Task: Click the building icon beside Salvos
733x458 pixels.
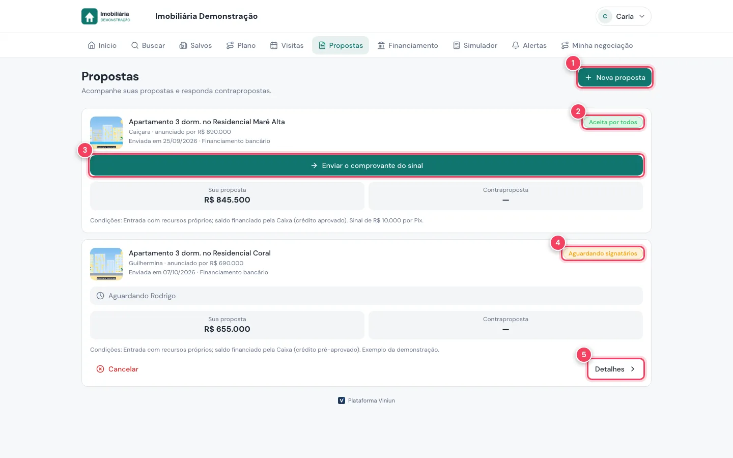Action: pyautogui.click(x=183, y=45)
